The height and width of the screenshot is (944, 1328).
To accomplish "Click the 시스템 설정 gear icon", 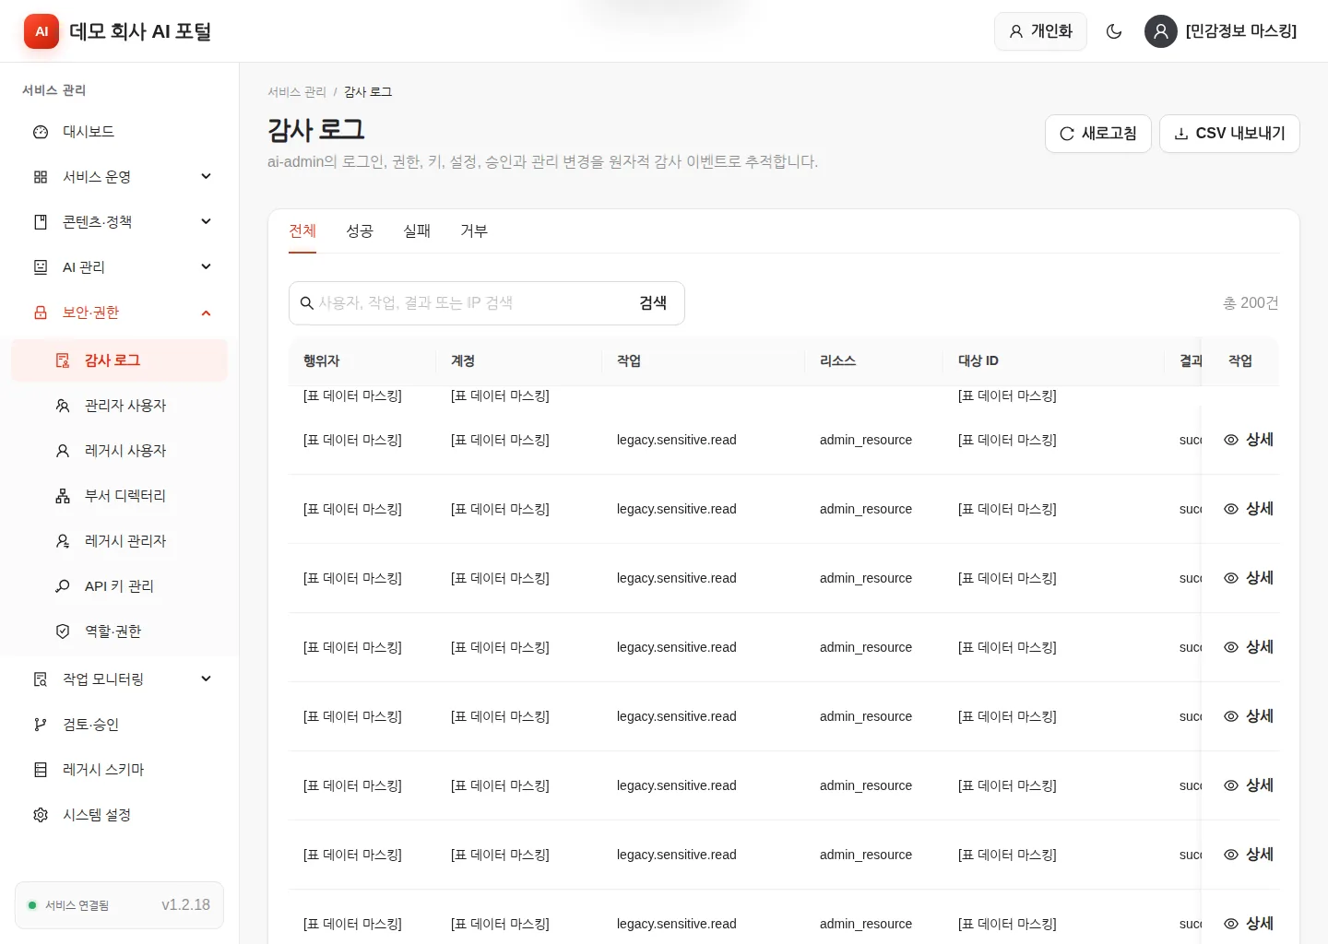I will 41,815.
